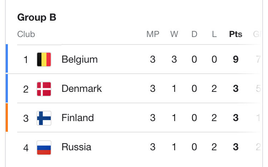Screen dimensions: 268x167
Task: Open the Denmark team link
Action: coord(81,89)
